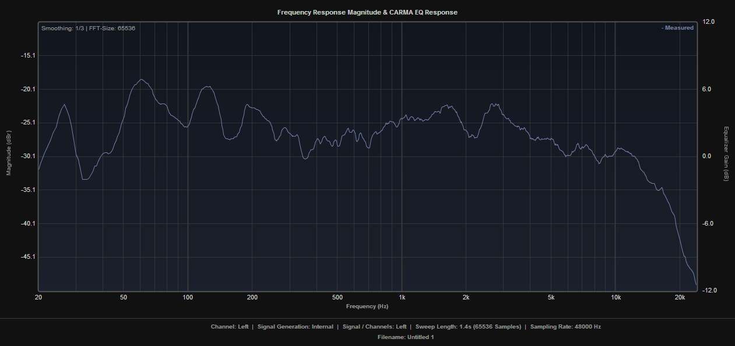Click the Smoothing 1/3 FFT-Size label
The height and width of the screenshot is (346, 735).
tap(88, 28)
